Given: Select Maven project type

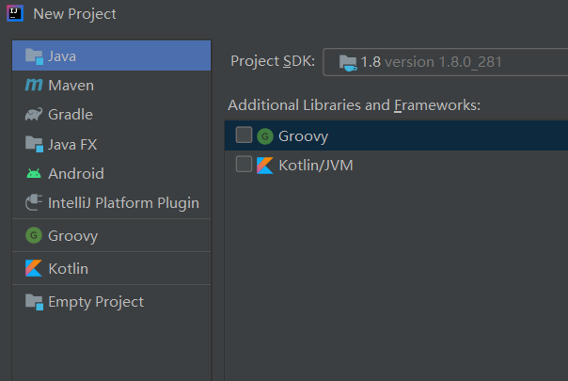Looking at the screenshot, I should (112, 86).
